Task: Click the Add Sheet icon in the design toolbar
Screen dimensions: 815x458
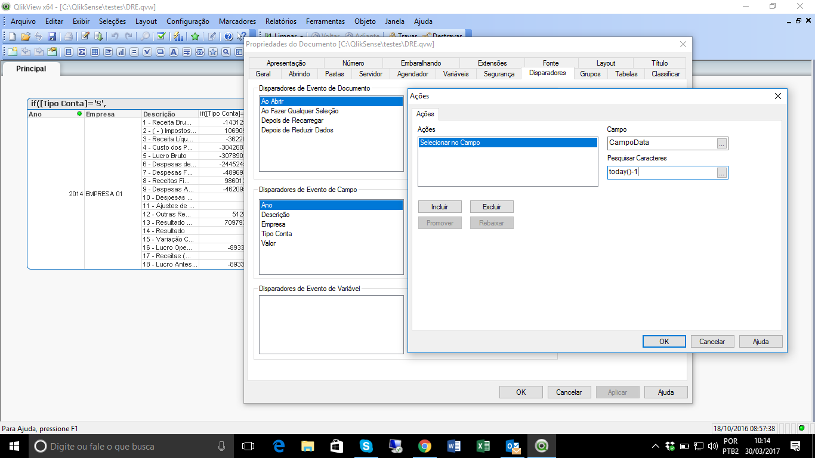Action: (13, 52)
